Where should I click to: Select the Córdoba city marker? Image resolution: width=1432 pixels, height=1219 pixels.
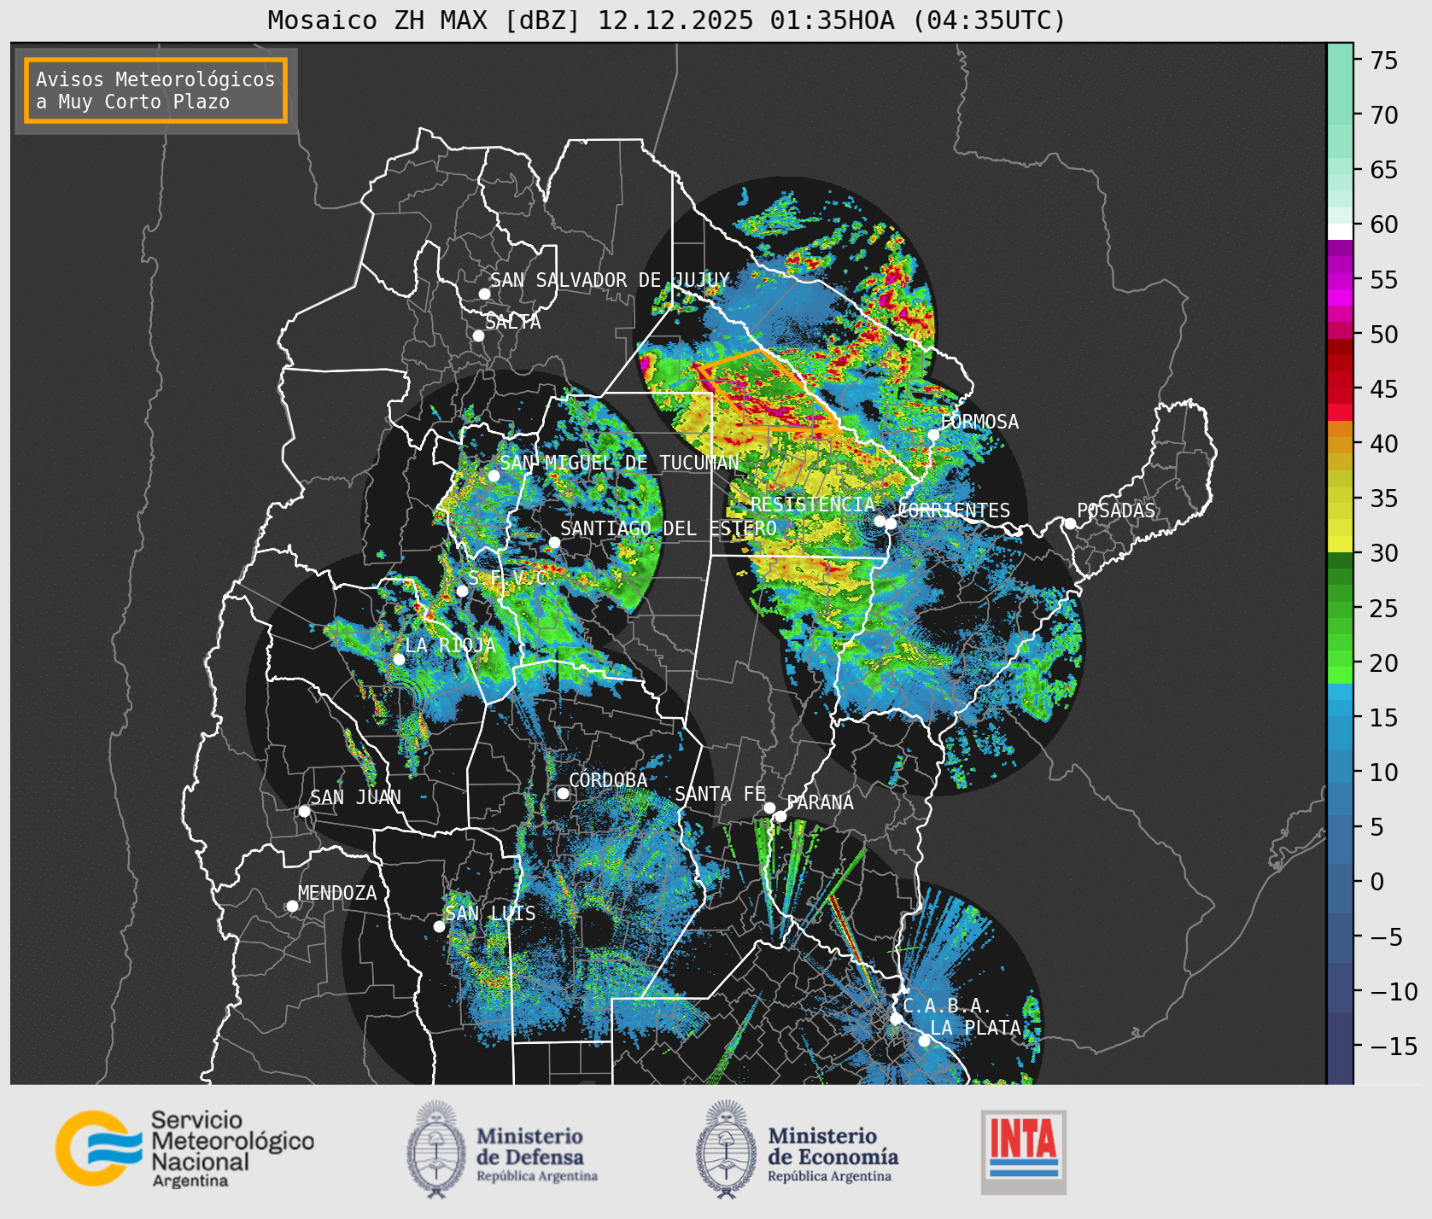pyautogui.click(x=563, y=793)
